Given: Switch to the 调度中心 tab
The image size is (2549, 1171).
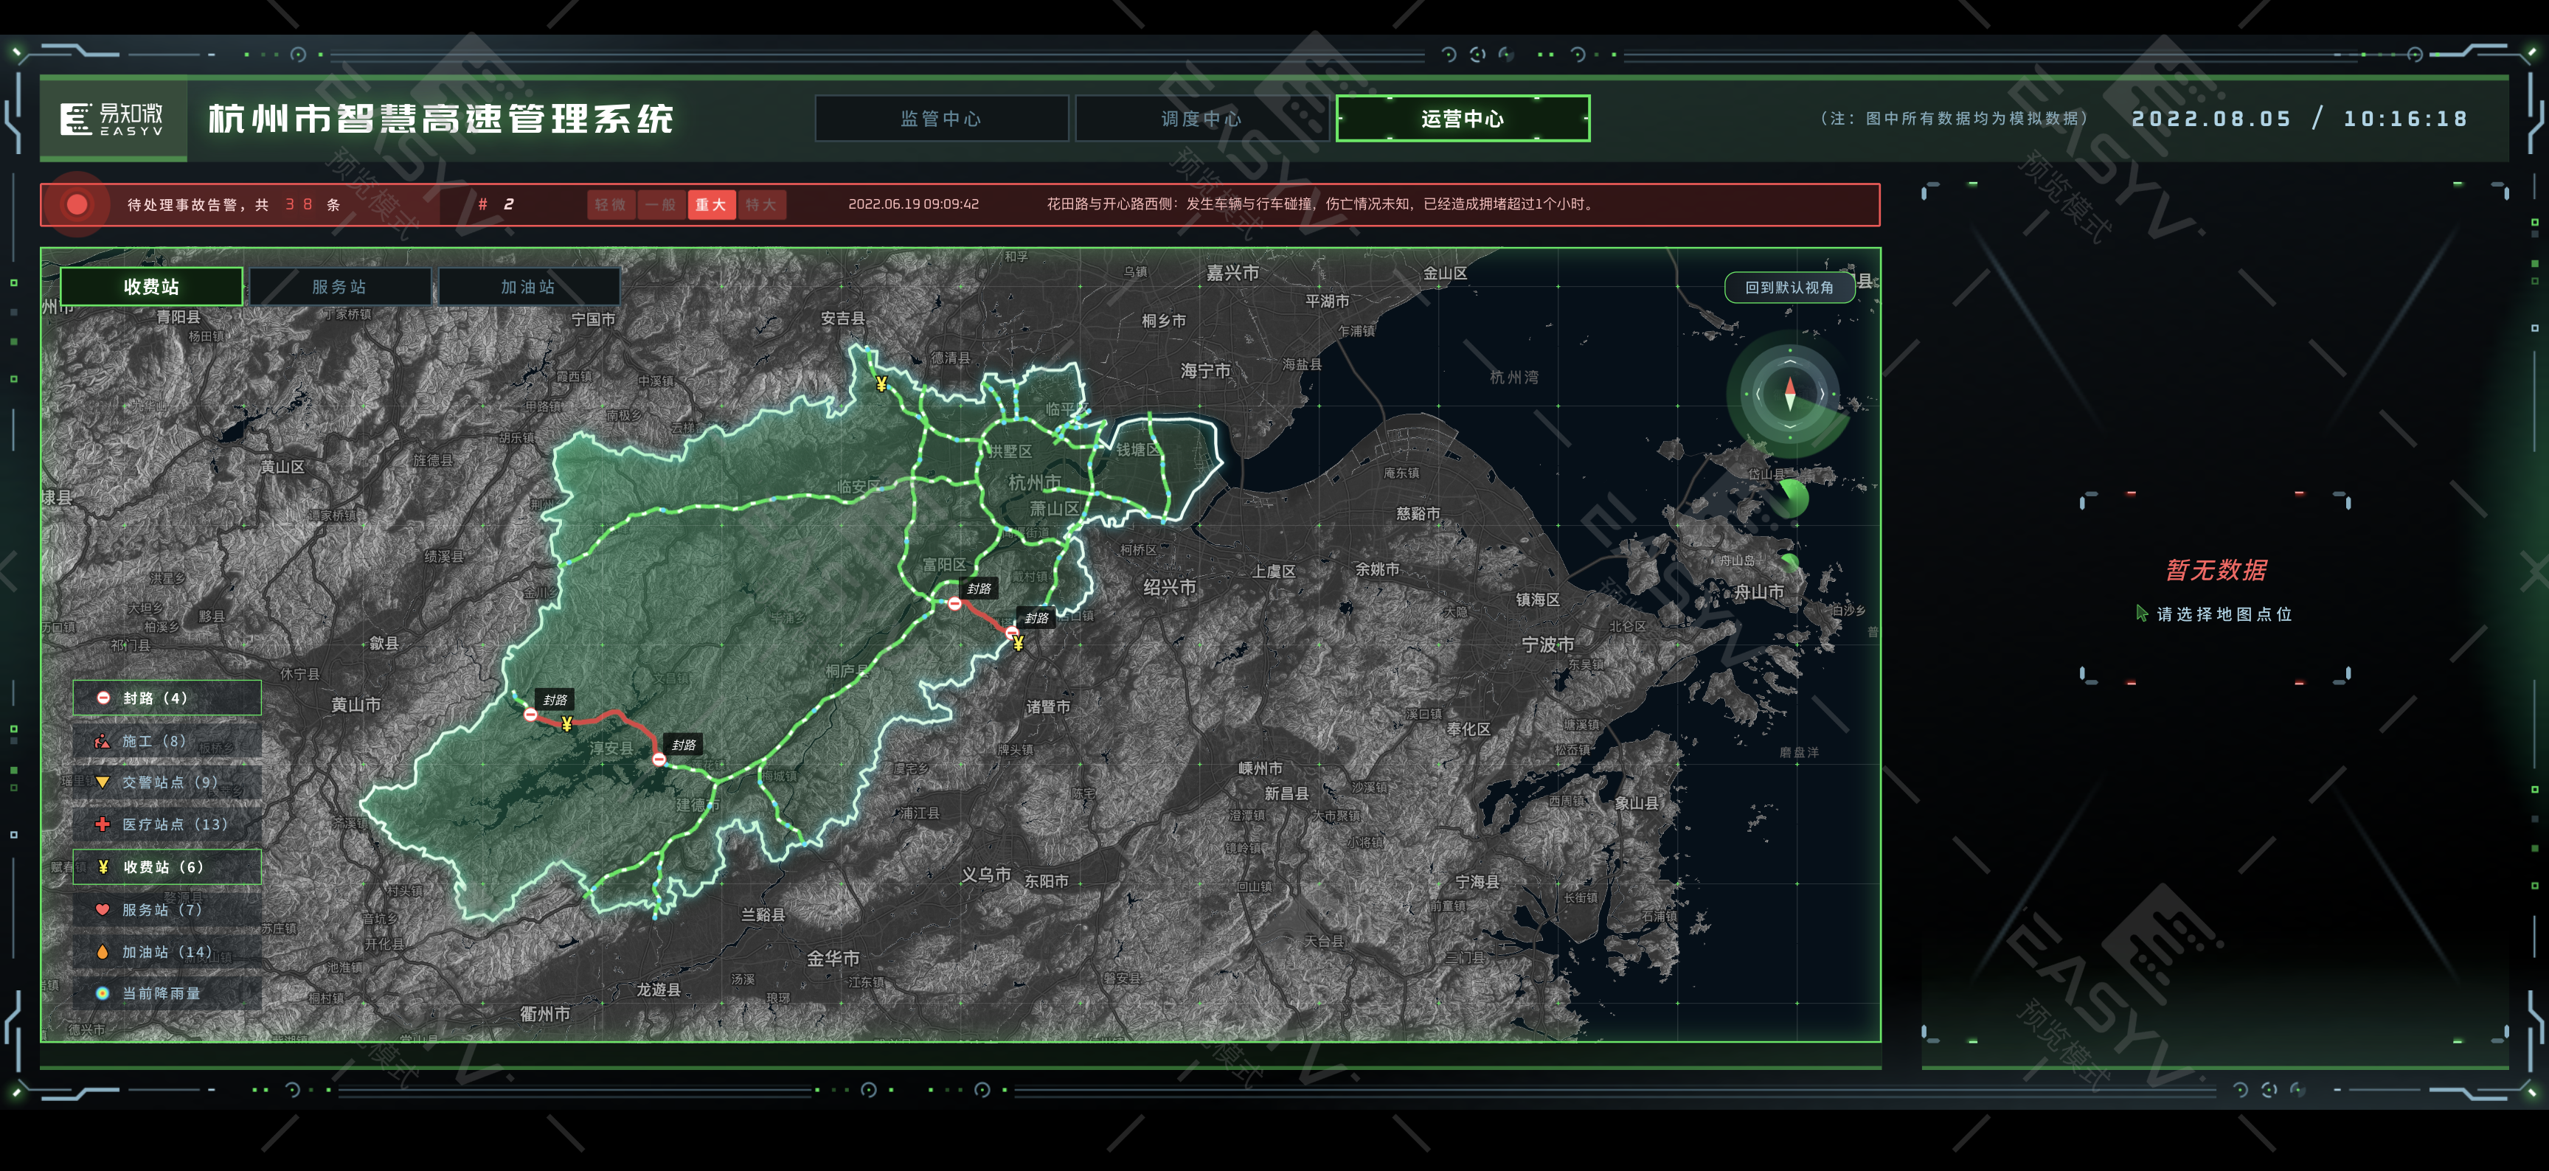Looking at the screenshot, I should tap(1201, 119).
